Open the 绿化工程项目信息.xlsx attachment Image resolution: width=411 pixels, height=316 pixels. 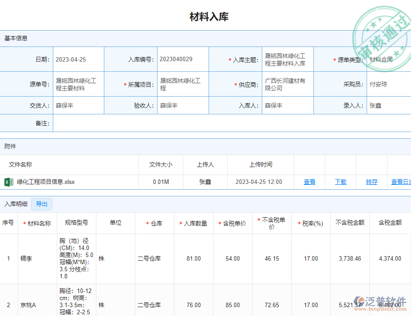click(46, 182)
